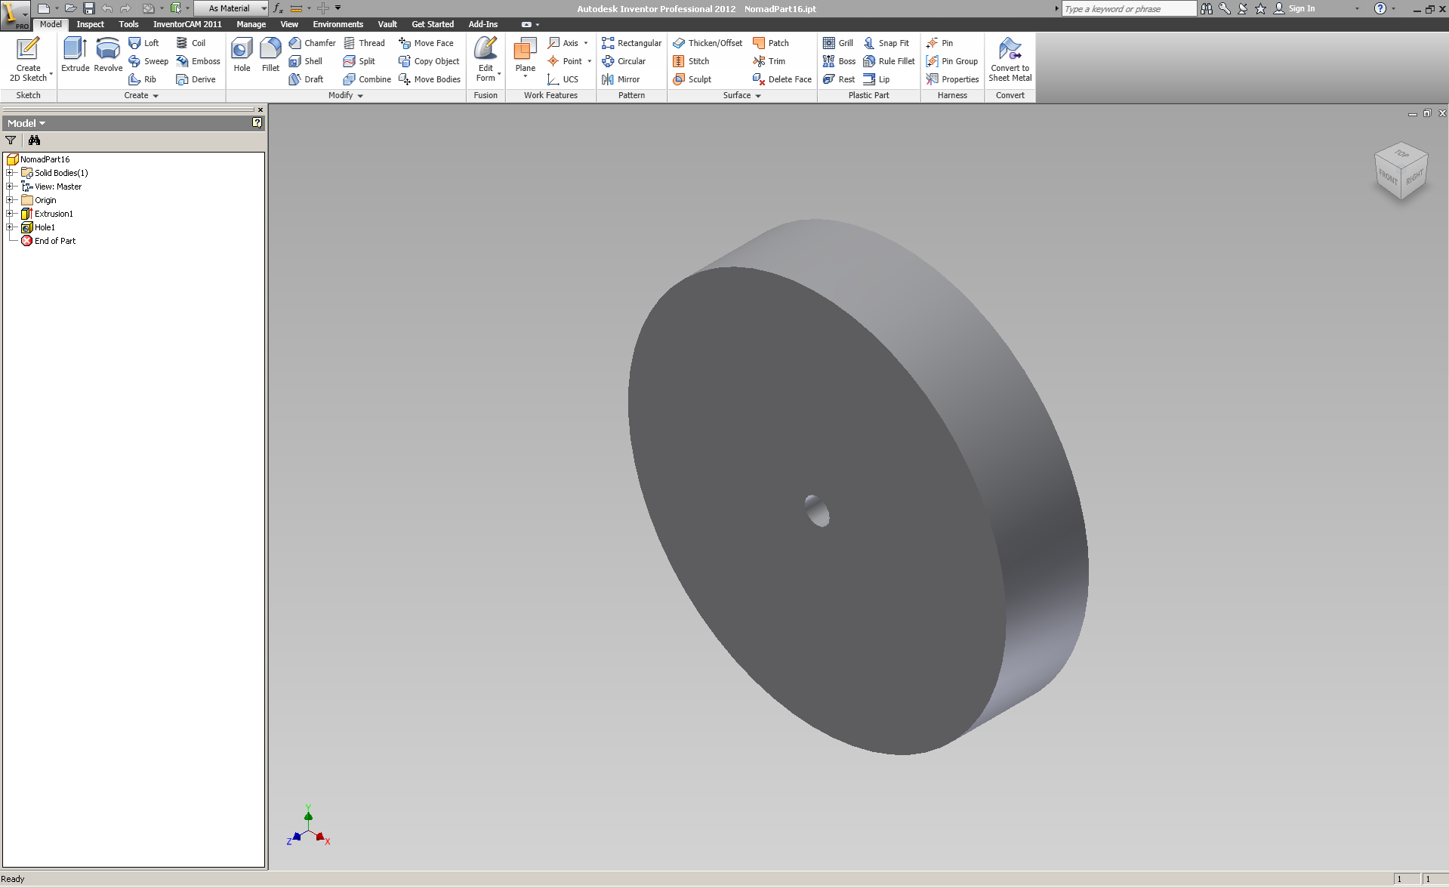
Task: Click the Emboss tool
Action: (x=198, y=61)
